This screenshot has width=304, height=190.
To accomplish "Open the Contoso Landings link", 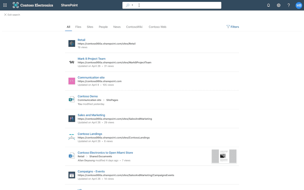I will [x=90, y=134].
